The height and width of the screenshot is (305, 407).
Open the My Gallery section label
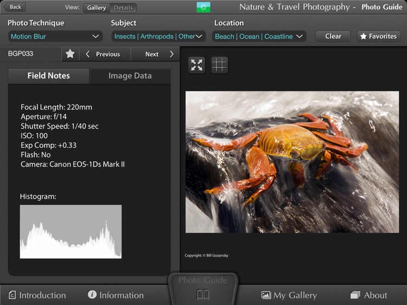(x=295, y=295)
